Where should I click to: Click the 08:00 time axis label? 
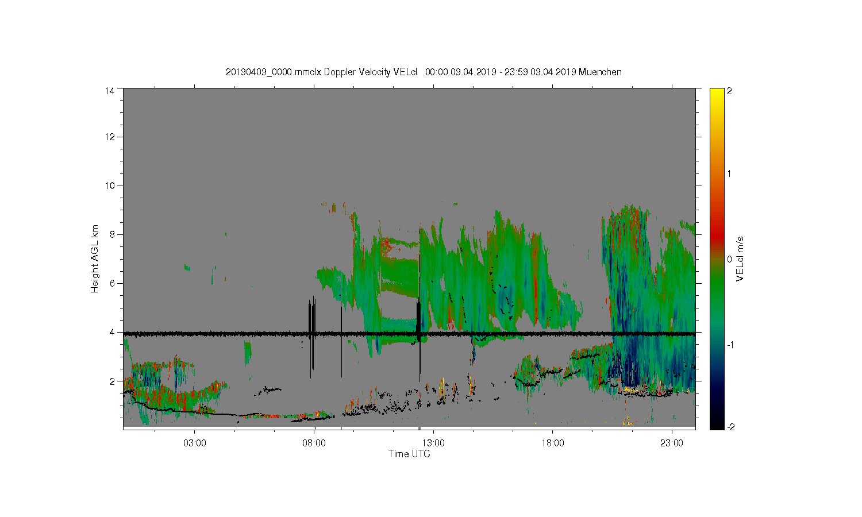(x=314, y=443)
